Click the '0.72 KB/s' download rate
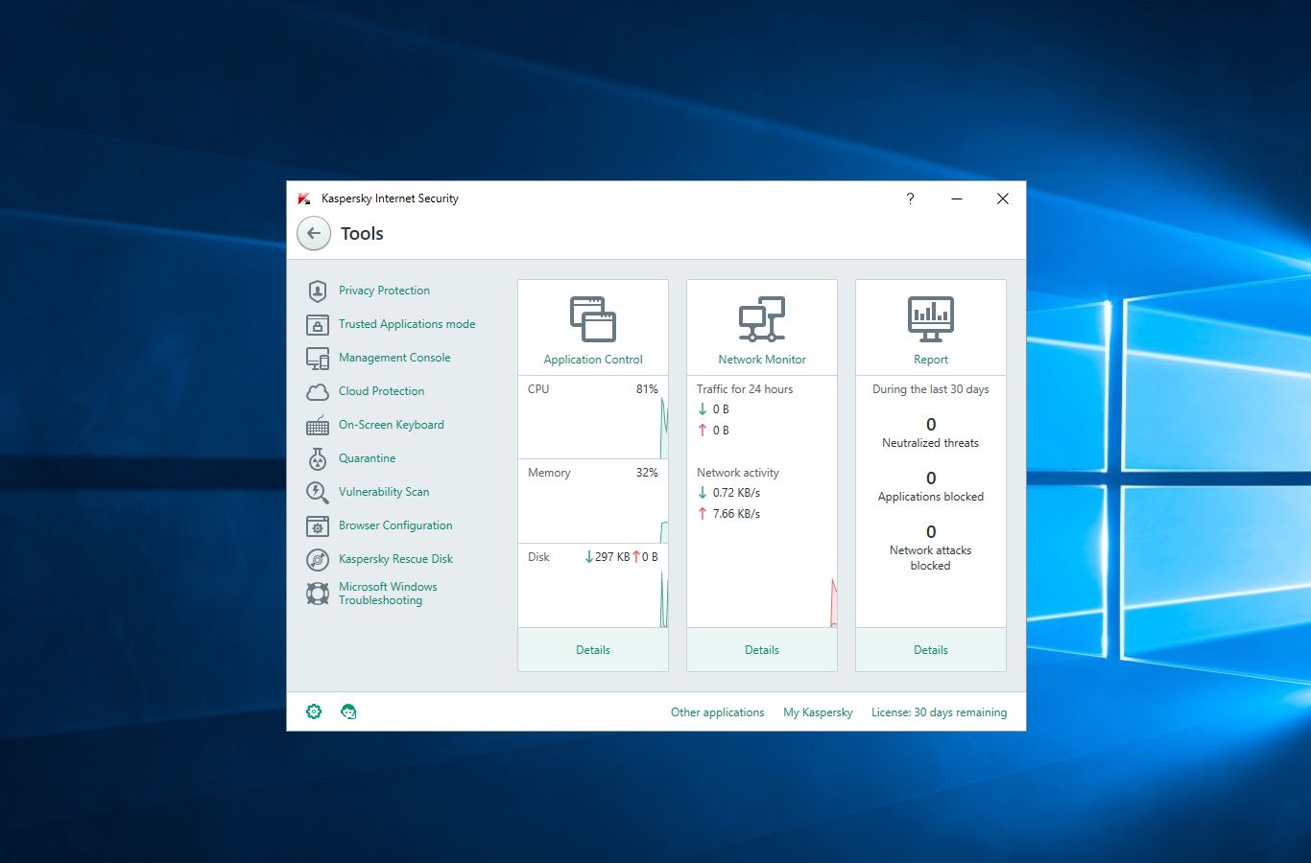This screenshot has width=1311, height=863. [x=736, y=493]
